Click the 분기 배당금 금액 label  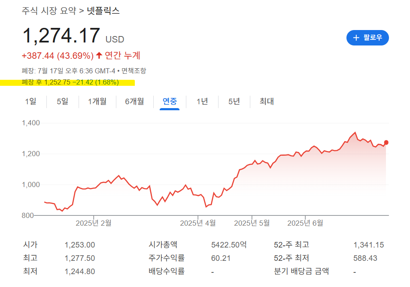(301, 271)
